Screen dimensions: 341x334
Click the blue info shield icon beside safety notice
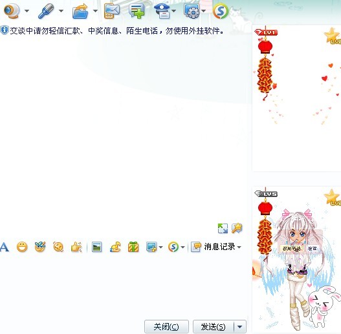coord(5,30)
